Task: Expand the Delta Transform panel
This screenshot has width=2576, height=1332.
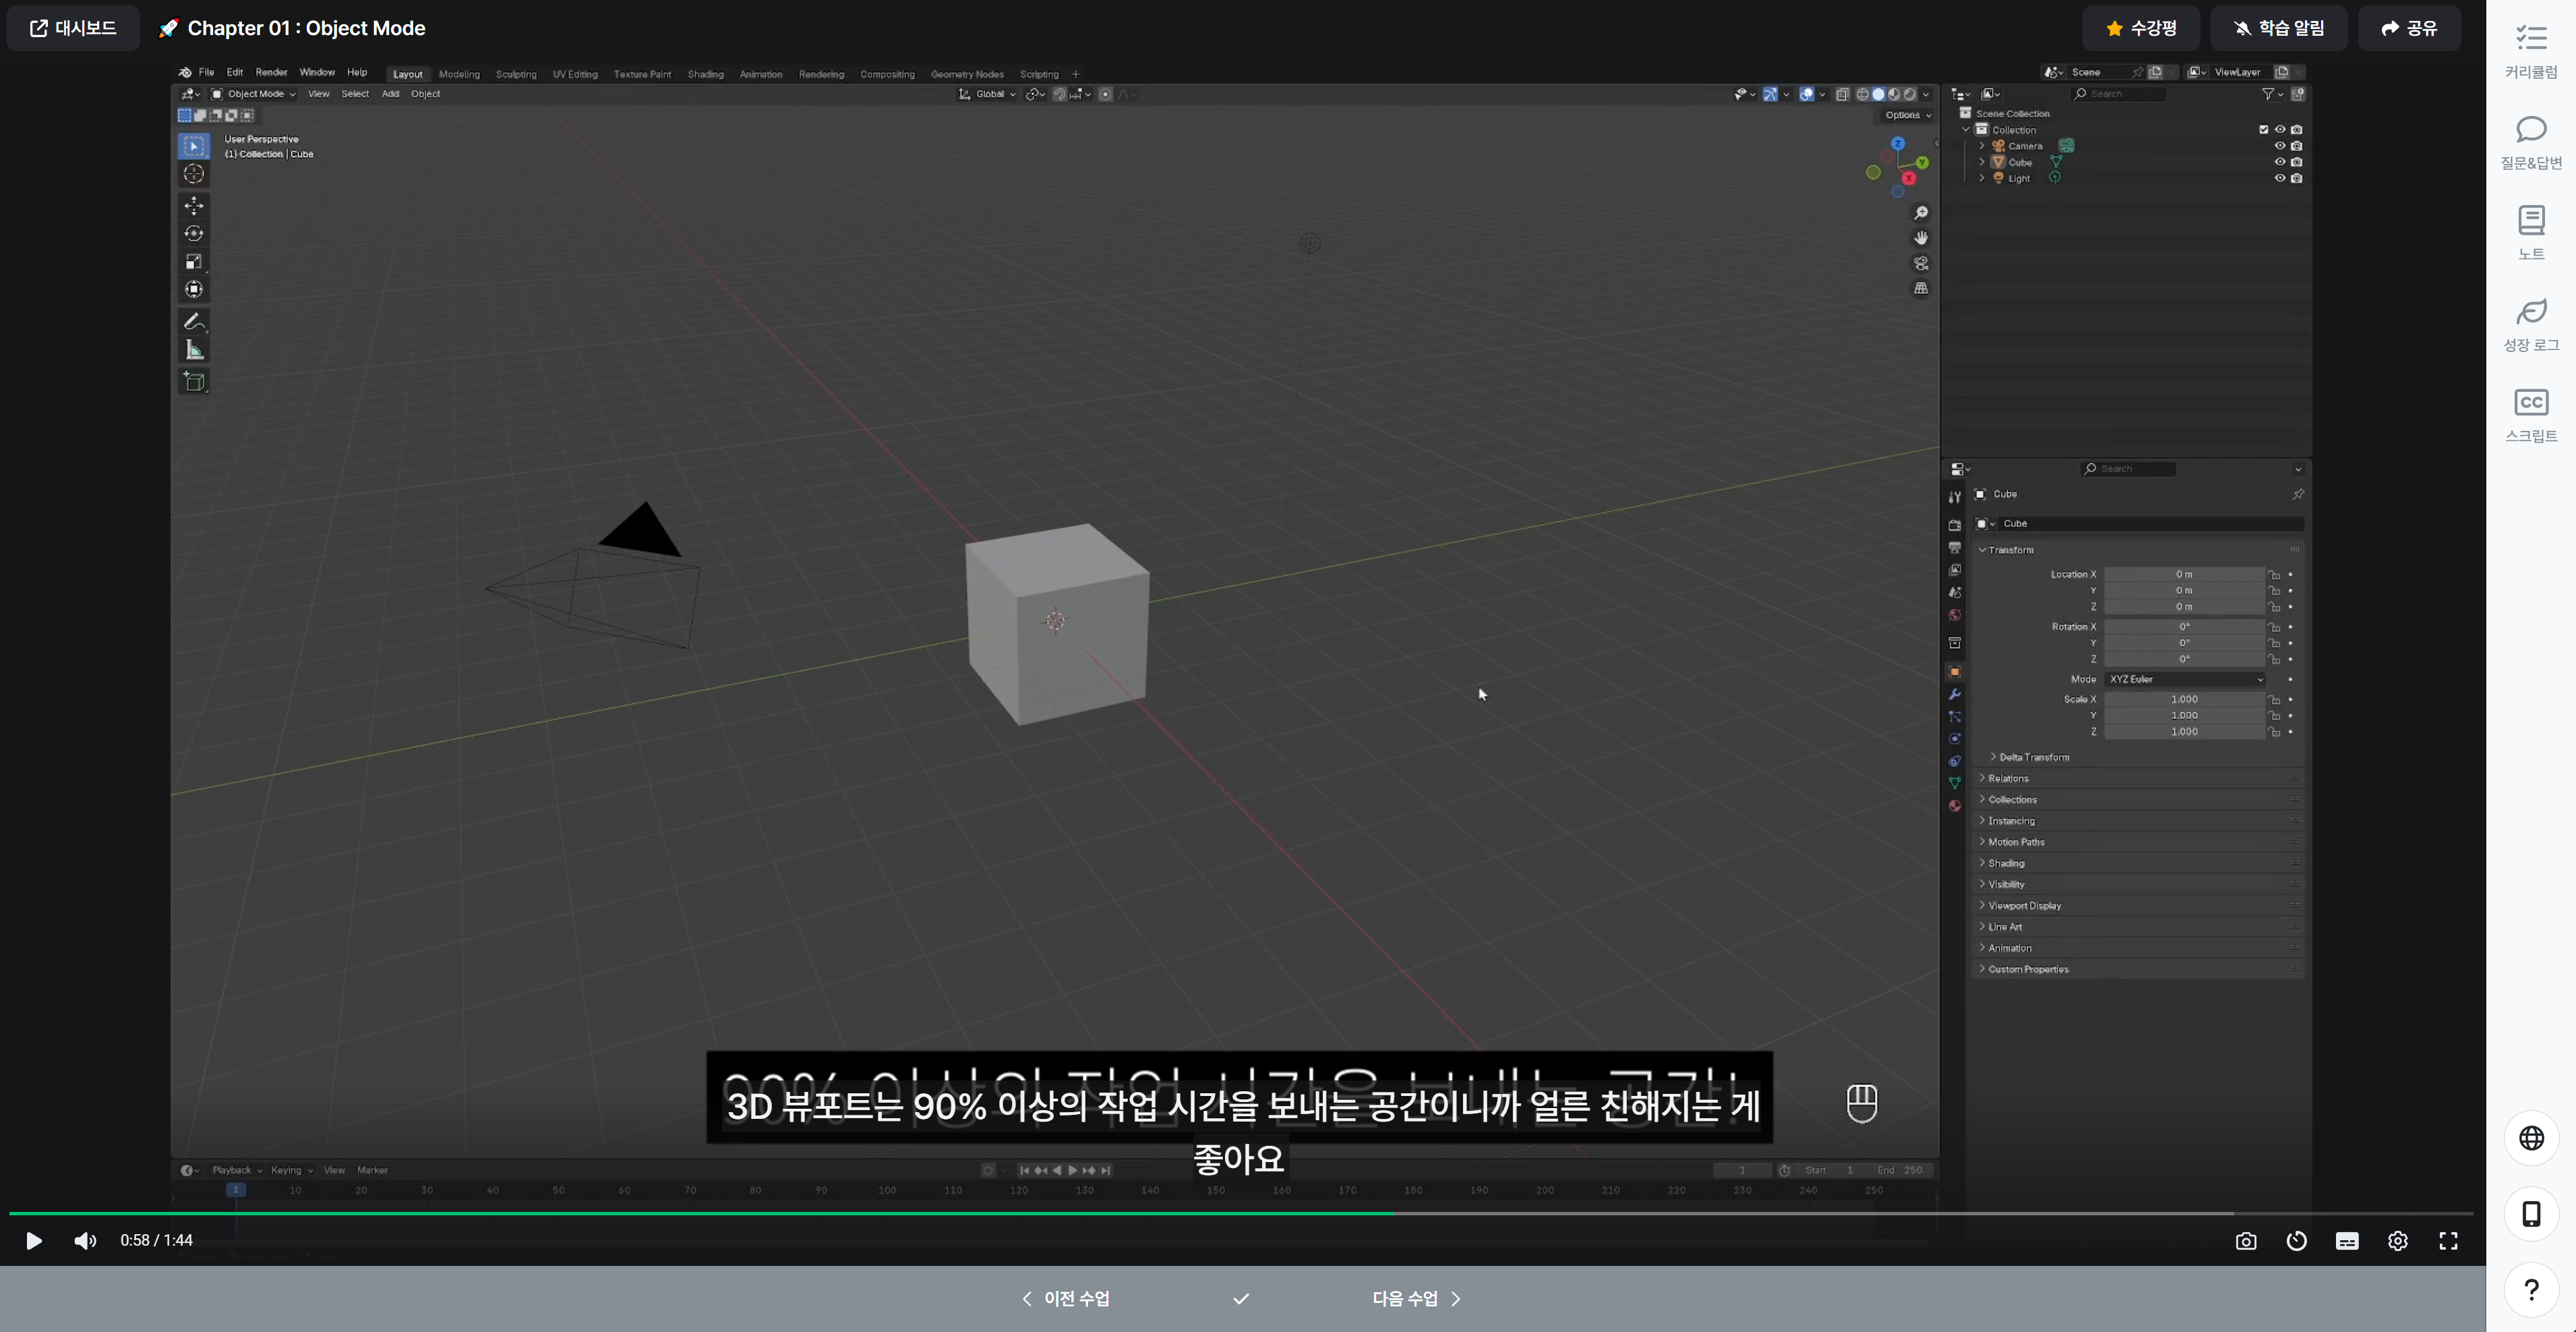Action: [x=2034, y=757]
